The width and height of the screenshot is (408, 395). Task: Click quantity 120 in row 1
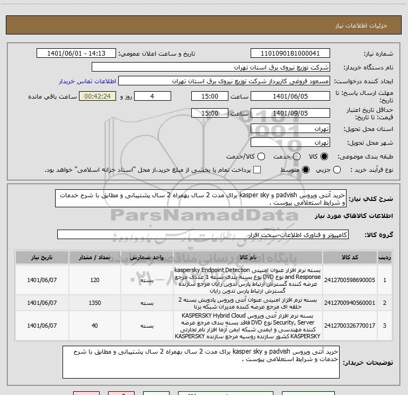(95, 280)
